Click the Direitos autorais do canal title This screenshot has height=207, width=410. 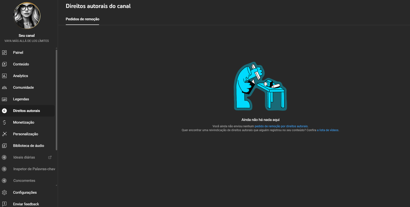98,6
